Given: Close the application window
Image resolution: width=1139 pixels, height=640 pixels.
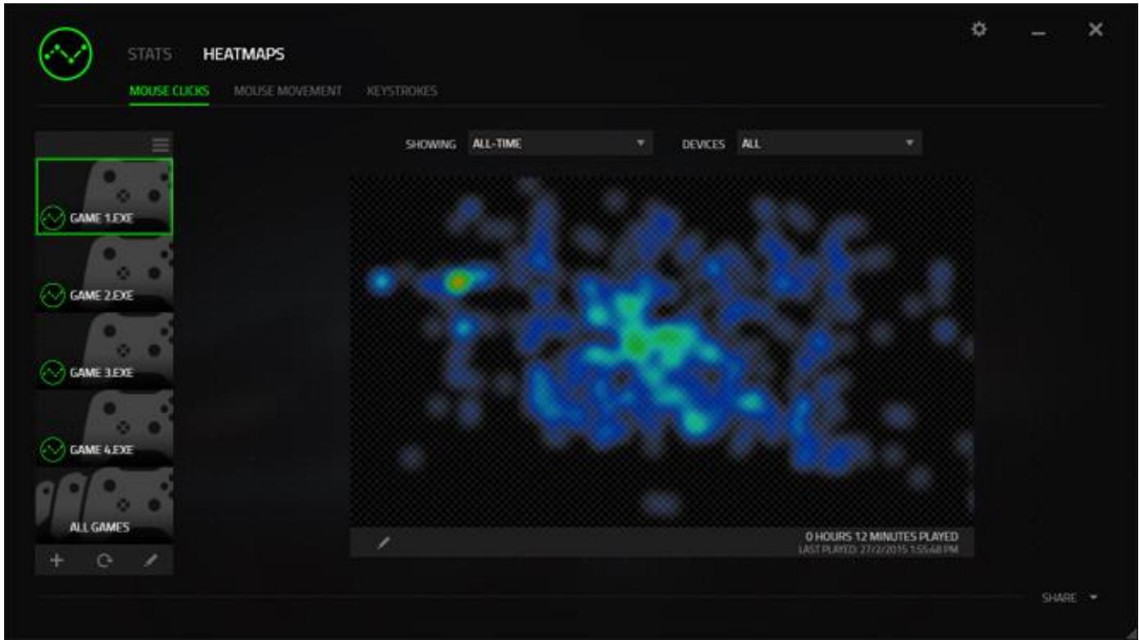Looking at the screenshot, I should pyautogui.click(x=1096, y=29).
